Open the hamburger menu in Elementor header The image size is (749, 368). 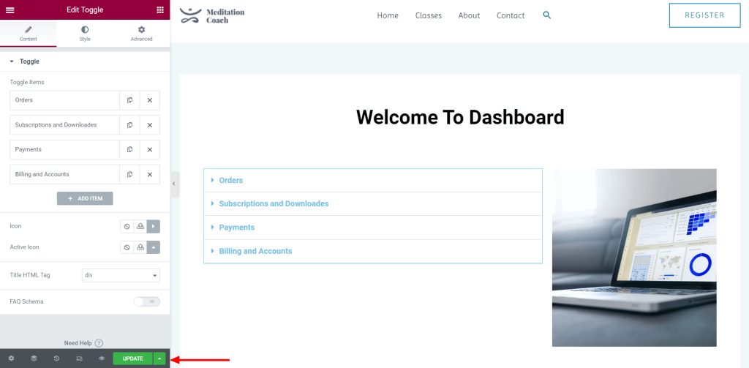(10, 10)
